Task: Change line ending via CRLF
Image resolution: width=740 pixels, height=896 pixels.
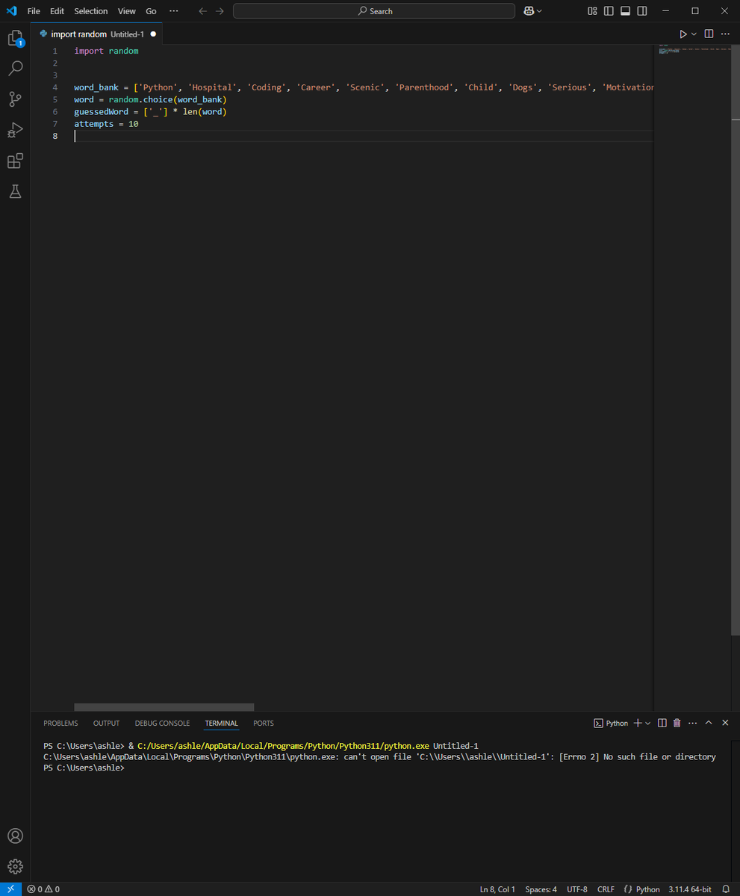Action: pos(606,889)
